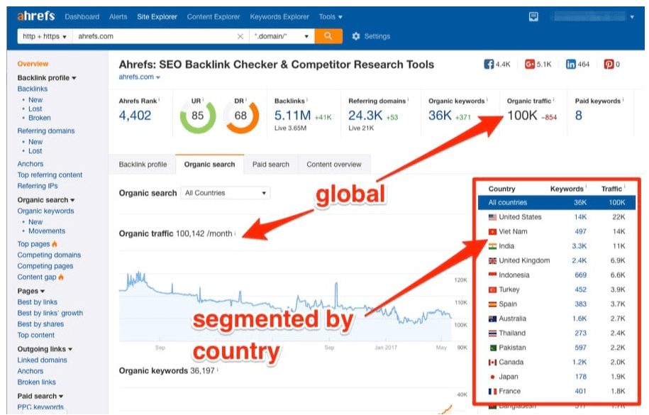
Task: Open the *.domain/* mode dropdown
Action: coord(282,36)
